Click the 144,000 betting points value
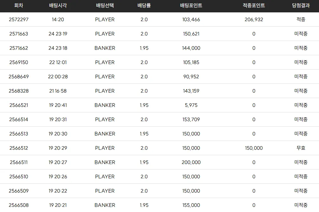Screen dimensions: 319x212 (191, 48)
